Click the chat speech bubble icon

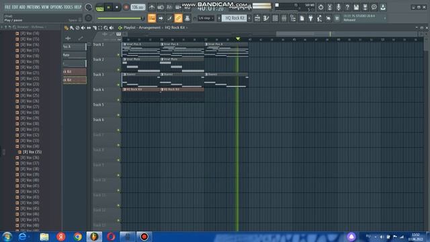374,7
